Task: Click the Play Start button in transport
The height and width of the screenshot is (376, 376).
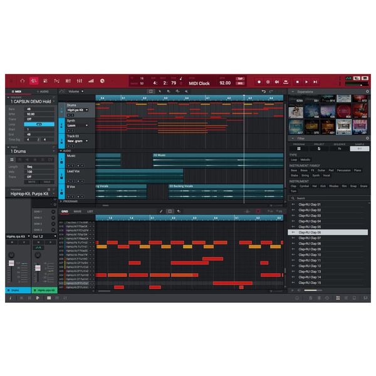Action: [315, 82]
